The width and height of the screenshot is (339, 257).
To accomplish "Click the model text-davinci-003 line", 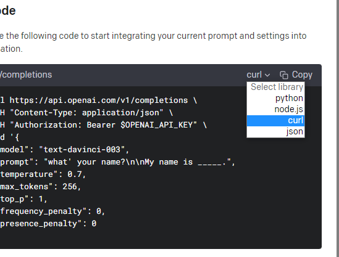I will point(64,150).
